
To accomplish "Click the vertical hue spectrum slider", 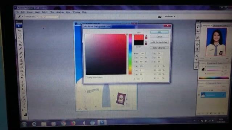I will [x=130, y=54].
